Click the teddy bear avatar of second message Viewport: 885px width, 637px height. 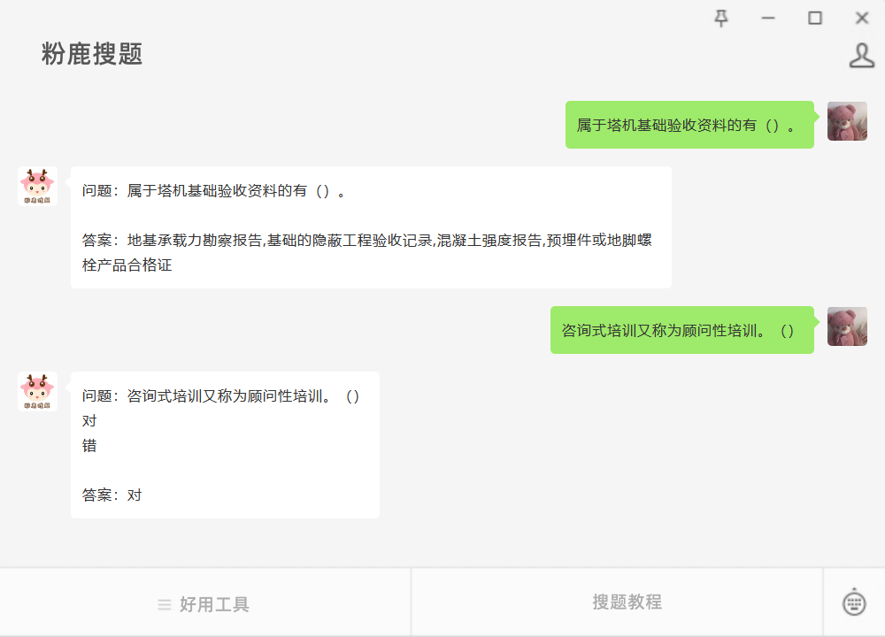(847, 326)
